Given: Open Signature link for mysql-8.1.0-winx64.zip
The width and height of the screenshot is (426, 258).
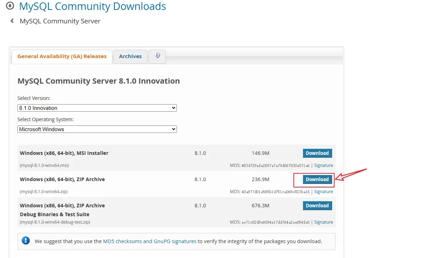Looking at the screenshot, I should pos(324,192).
